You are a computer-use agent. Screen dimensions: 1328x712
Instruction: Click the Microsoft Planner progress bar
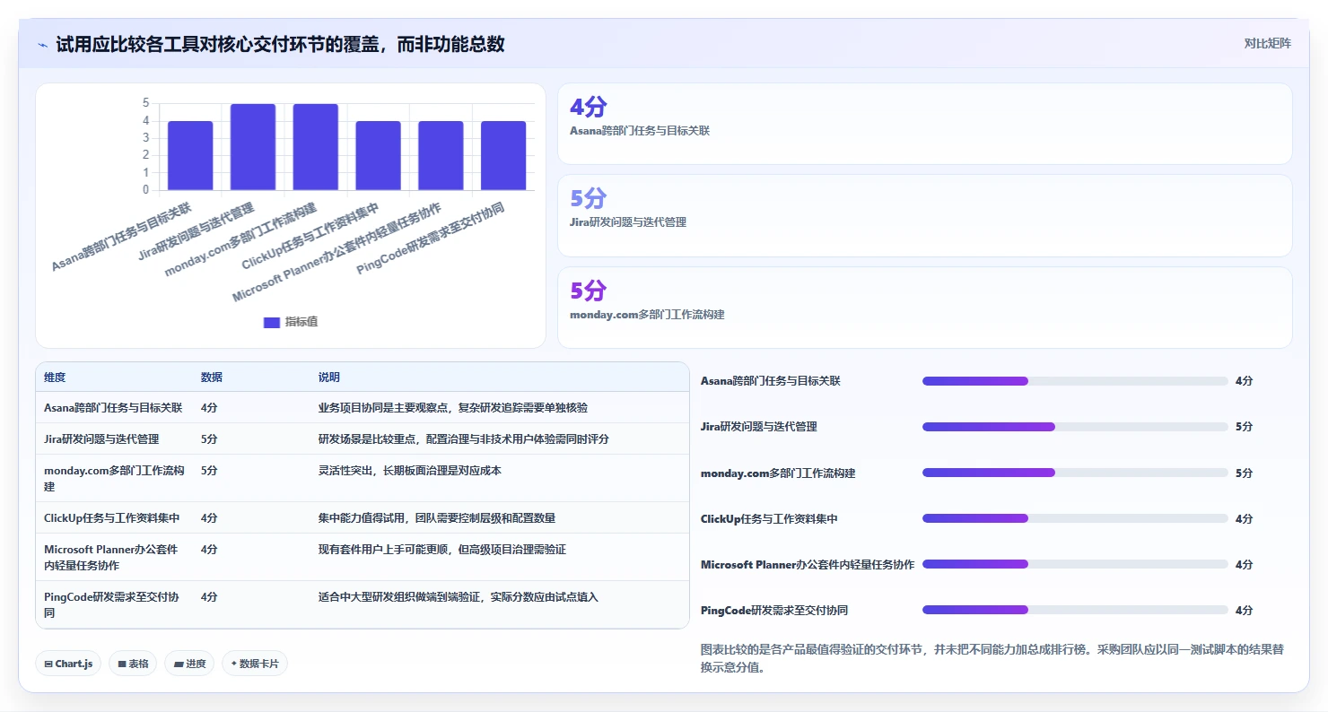[1075, 564]
